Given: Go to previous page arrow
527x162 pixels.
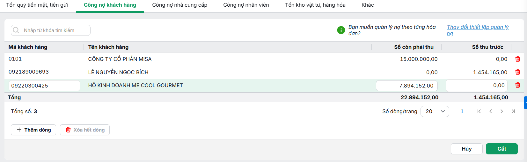Looking at the screenshot, I should pyautogui.click(x=491, y=111).
